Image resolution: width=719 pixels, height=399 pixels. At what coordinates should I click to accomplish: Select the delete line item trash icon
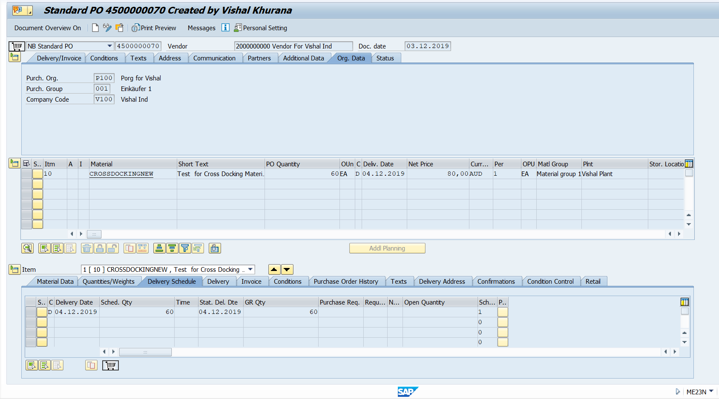pos(87,248)
